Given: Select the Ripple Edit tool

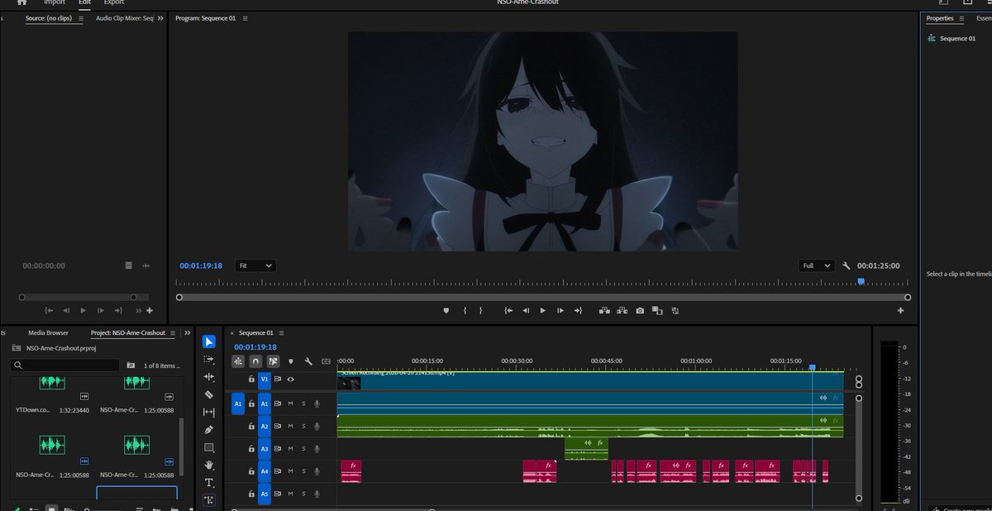Looking at the screenshot, I should pyautogui.click(x=209, y=376).
